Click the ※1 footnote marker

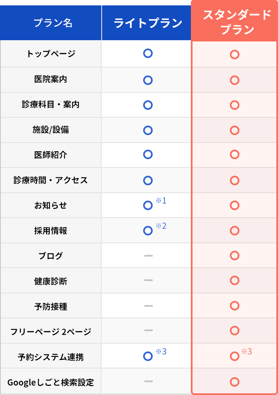(x=161, y=201)
